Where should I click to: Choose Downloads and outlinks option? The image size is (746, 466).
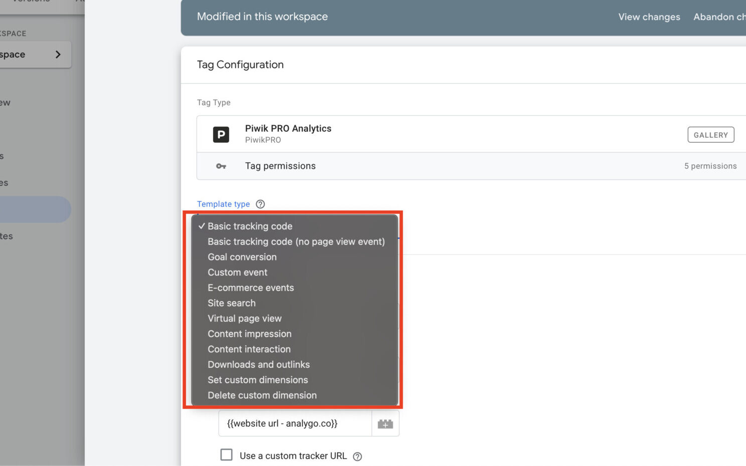(x=259, y=365)
